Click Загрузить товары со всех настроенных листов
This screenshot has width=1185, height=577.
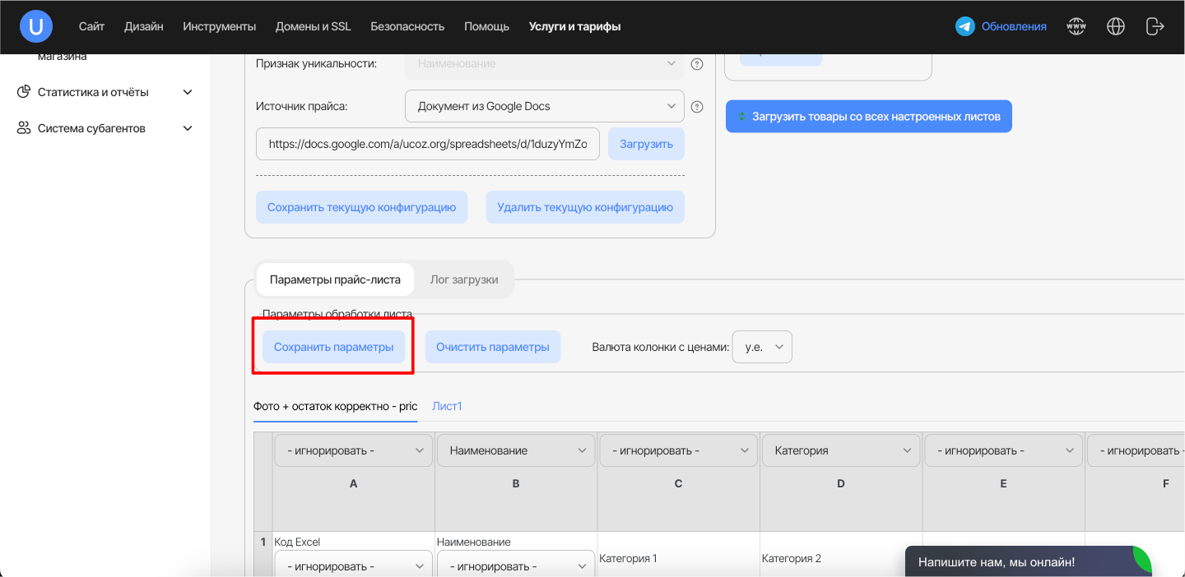[x=868, y=117]
